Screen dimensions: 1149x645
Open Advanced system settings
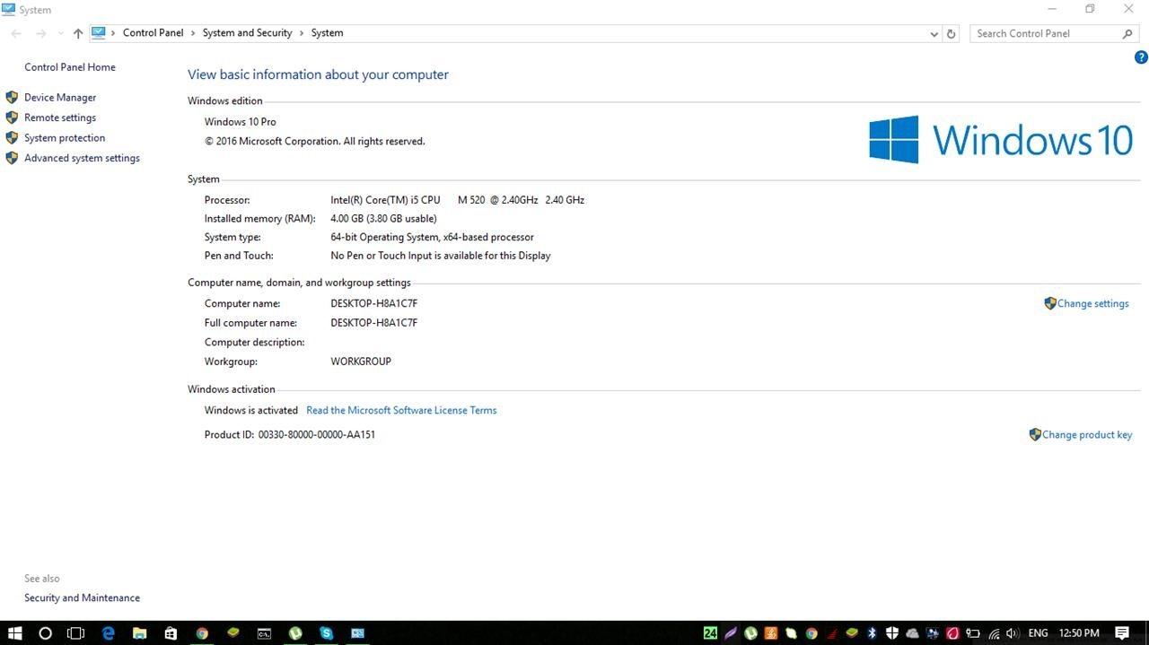(82, 158)
